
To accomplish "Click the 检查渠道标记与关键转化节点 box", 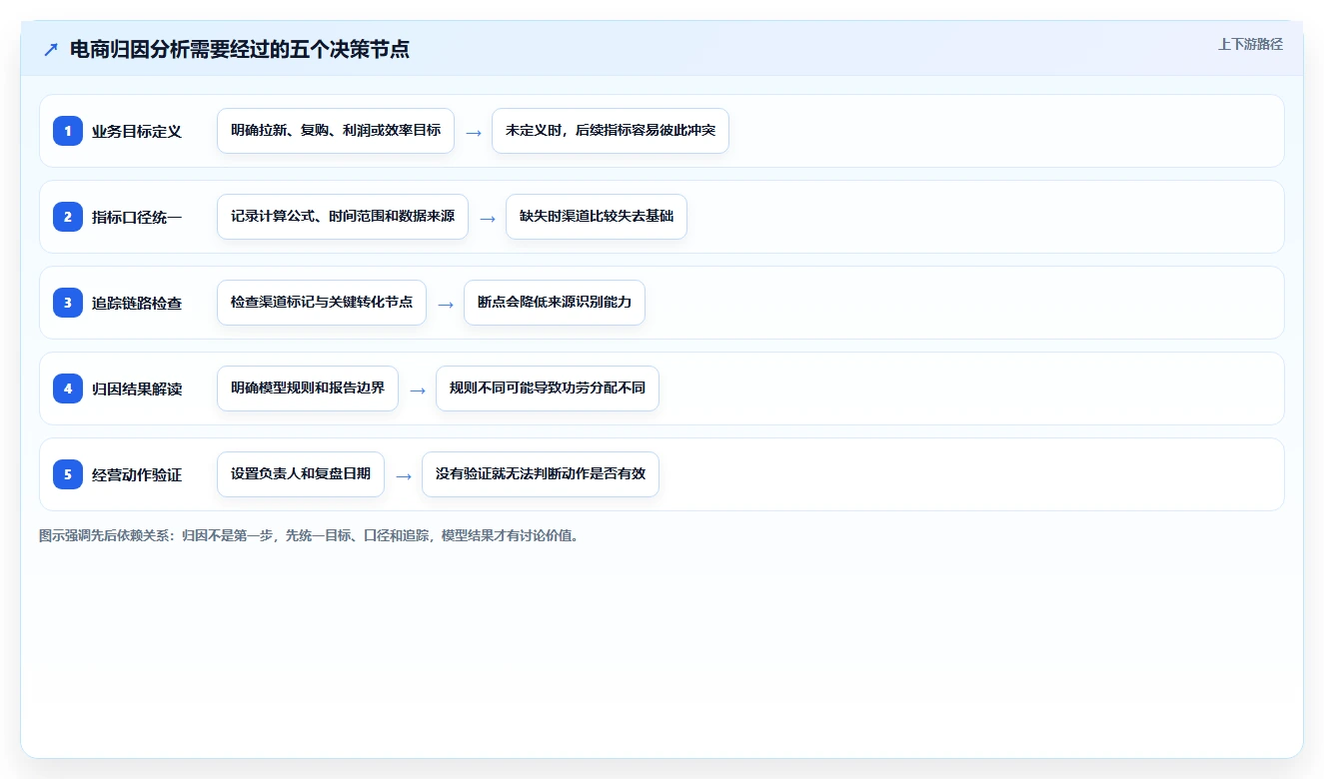I will coord(322,303).
